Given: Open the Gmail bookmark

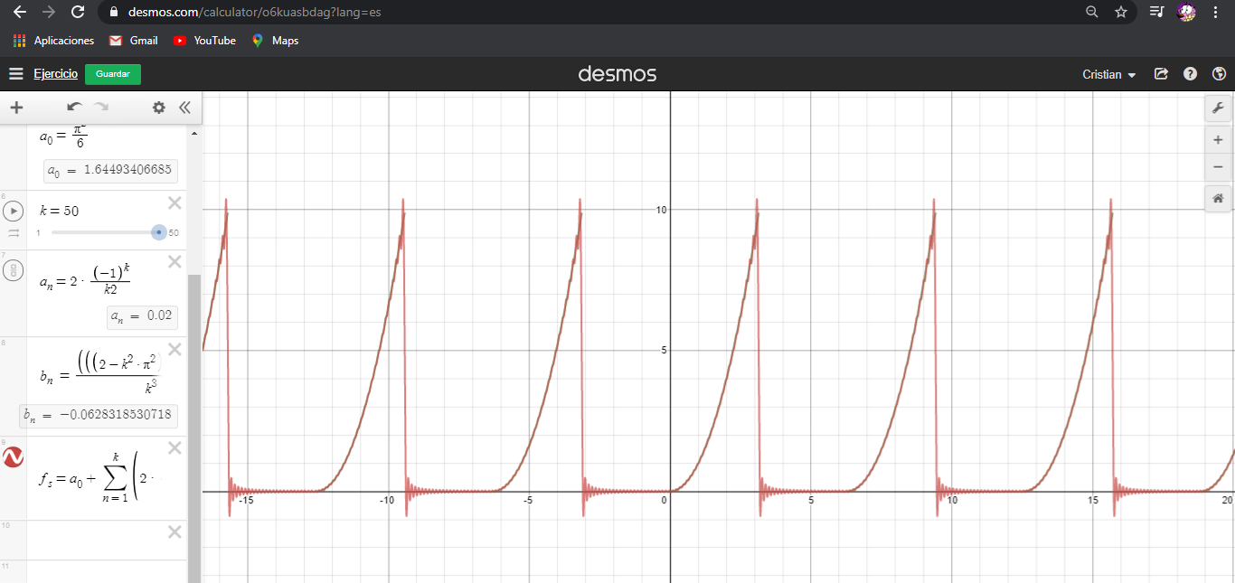Looking at the screenshot, I should tap(133, 41).
